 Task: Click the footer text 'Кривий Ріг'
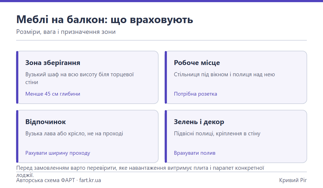pyautogui.click(x=293, y=180)
